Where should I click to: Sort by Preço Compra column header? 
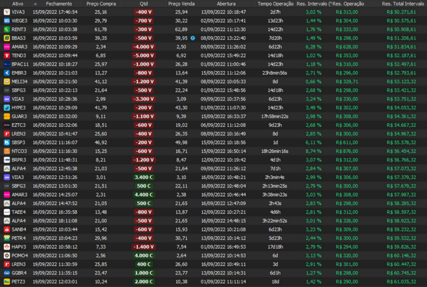(x=101, y=4)
